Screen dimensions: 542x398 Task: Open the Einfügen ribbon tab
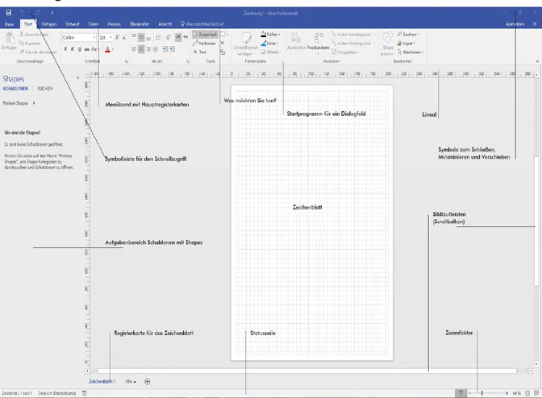tap(48, 25)
